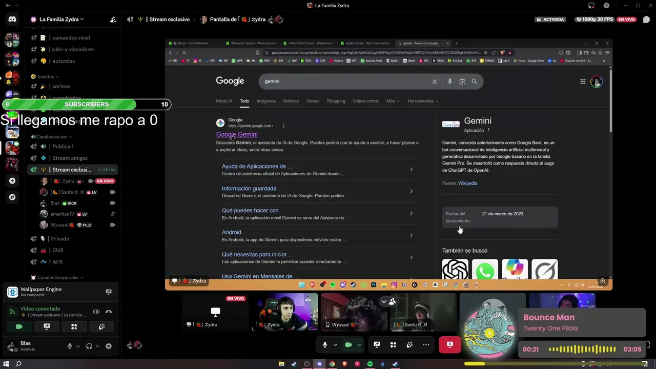Click share screen icon in call bar

[x=377, y=345]
